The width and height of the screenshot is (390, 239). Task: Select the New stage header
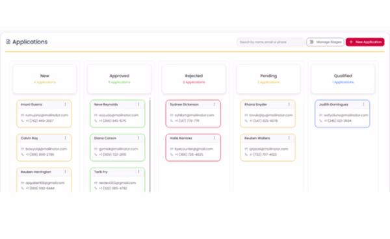click(x=45, y=79)
